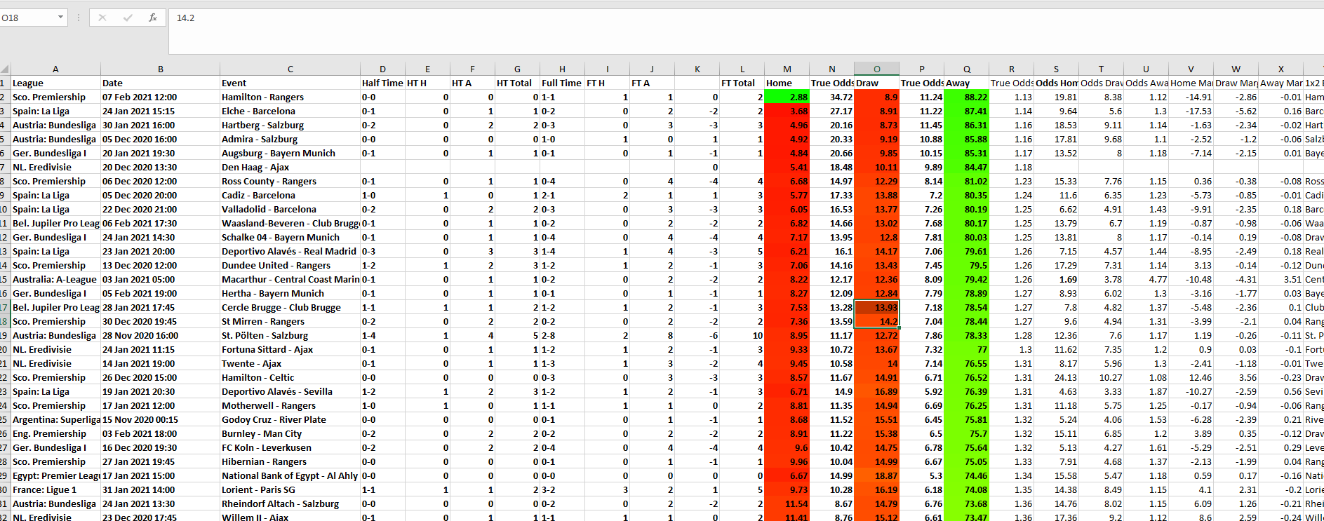Click the Enter checkmark formula bar icon
Image resolution: width=1324 pixels, height=521 pixels.
(x=128, y=18)
